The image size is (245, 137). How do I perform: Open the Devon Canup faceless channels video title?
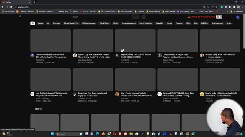[51, 56]
